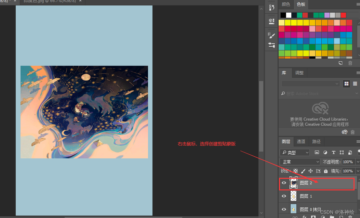Open the library selection dropdown
The height and width of the screenshot is (218, 360).
tap(310, 84)
